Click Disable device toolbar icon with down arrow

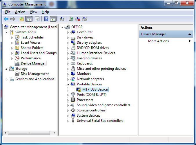84,19
